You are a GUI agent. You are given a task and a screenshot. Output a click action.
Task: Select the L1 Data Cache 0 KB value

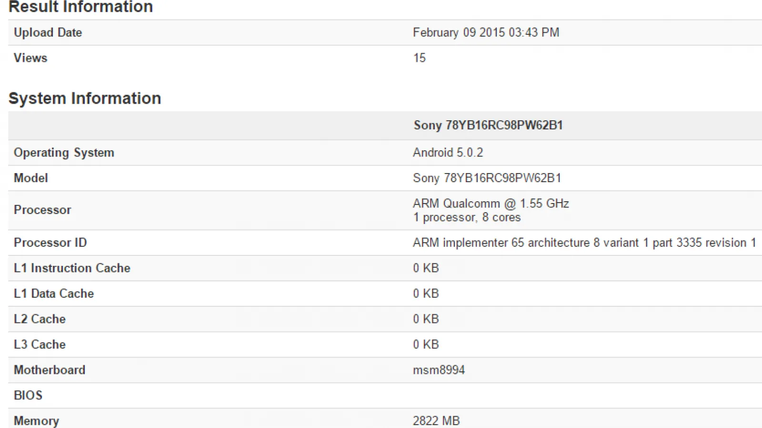click(426, 293)
